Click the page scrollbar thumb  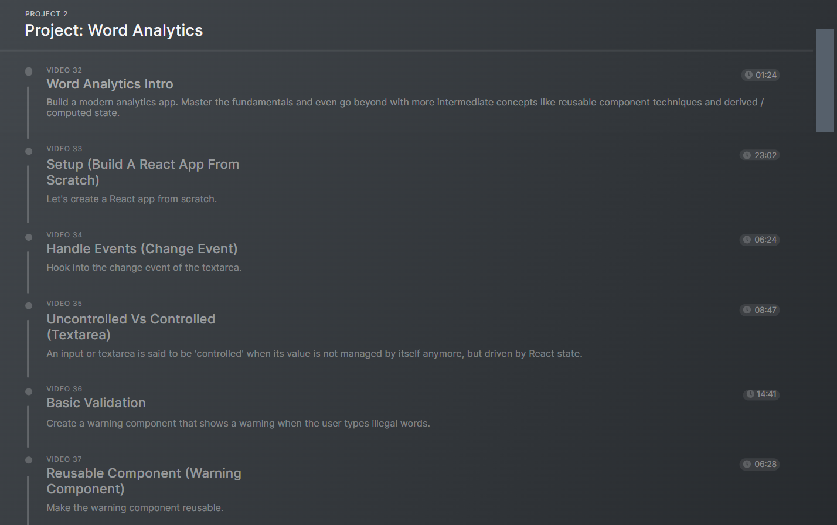pos(825,80)
